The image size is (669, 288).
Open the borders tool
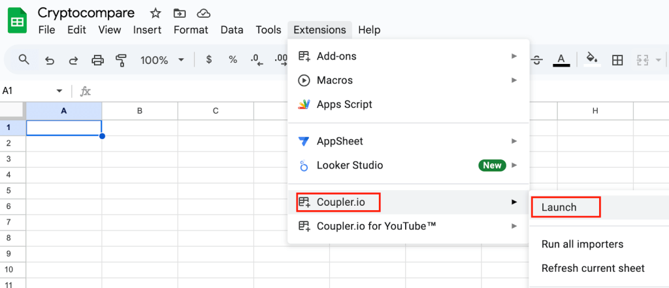point(617,60)
